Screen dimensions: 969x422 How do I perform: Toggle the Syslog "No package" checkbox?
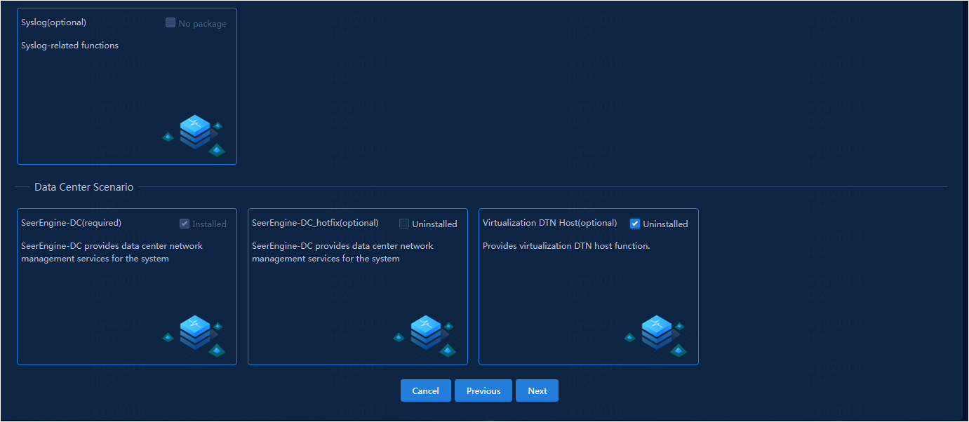171,23
